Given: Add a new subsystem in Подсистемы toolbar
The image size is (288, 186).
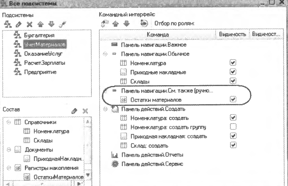Looking at the screenshot, I should [x=8, y=24].
